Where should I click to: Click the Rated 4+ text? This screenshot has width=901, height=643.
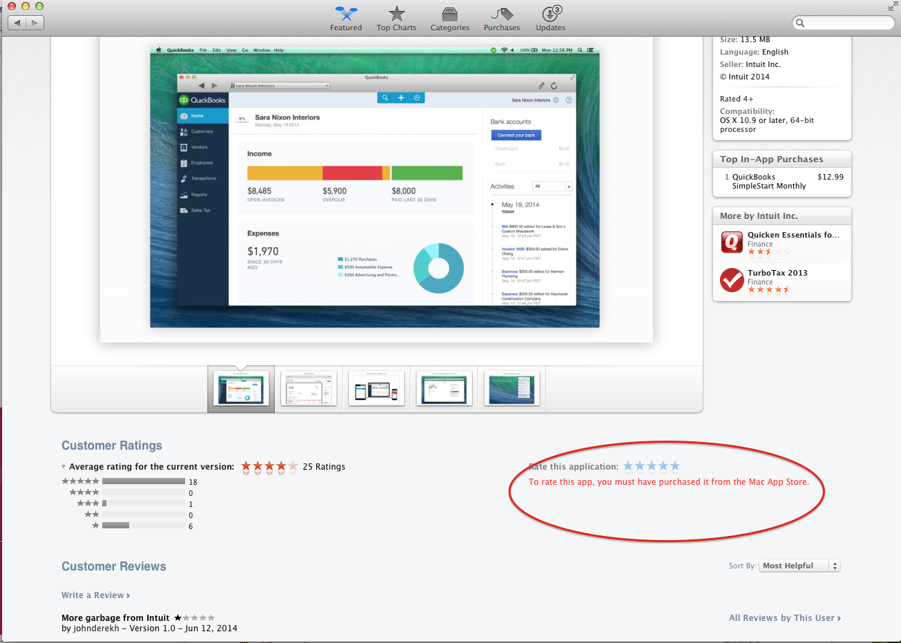pyautogui.click(x=737, y=99)
